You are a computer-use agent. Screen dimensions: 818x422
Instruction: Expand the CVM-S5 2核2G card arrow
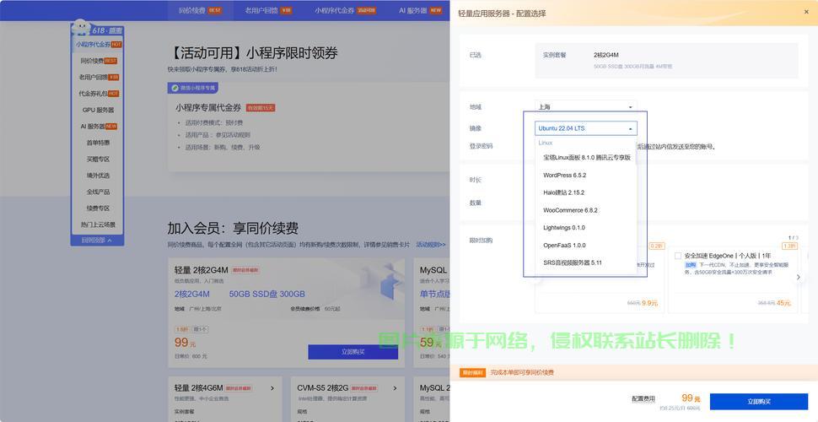click(395, 388)
